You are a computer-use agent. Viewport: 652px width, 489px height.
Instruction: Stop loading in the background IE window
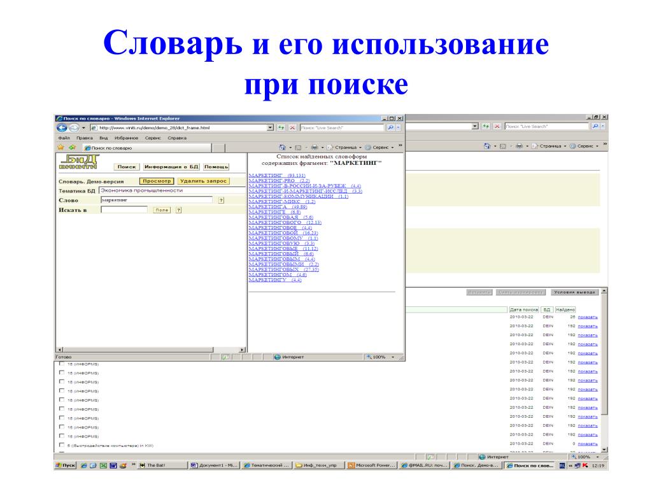point(497,126)
